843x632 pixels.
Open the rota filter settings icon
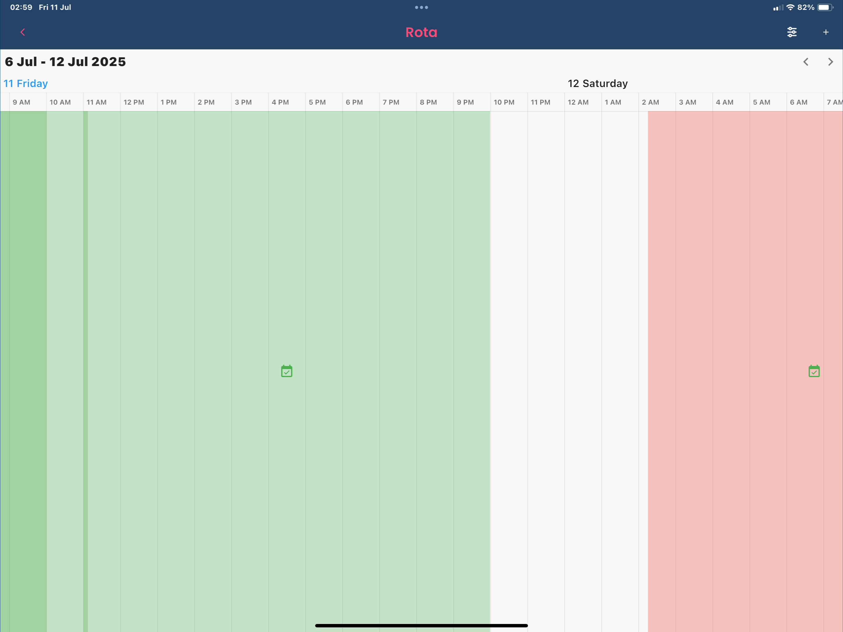(791, 32)
